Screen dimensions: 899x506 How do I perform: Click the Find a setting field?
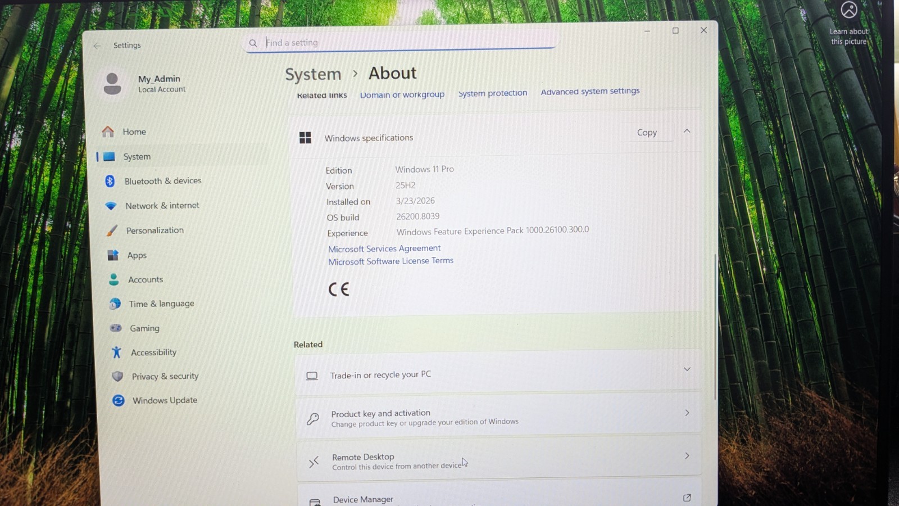400,43
